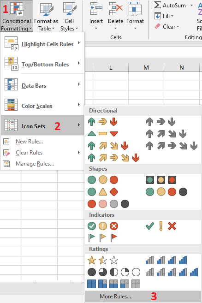
Task: Select the 3 Arrows (Colored) icon set
Action: click(x=103, y=122)
